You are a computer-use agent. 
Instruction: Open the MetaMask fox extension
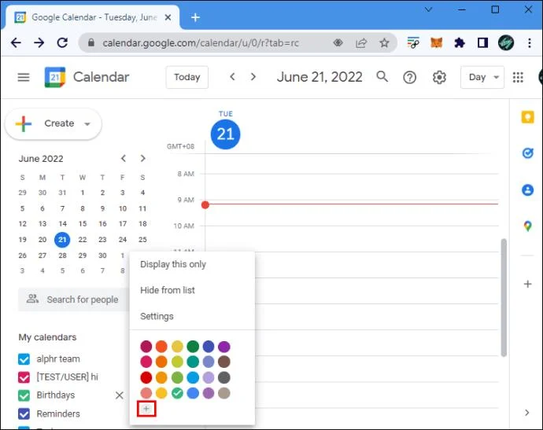[x=436, y=43]
